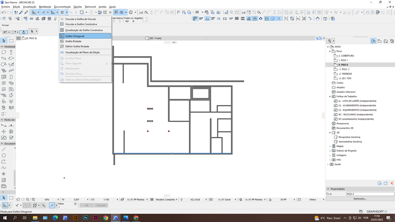Collapse the Pisos folder in Navigator
The height and width of the screenshot is (222, 395).
[x=330, y=51]
